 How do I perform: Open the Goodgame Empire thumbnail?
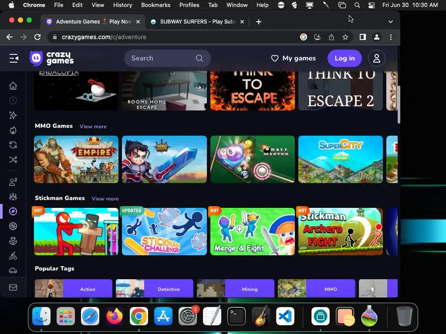[x=76, y=159]
